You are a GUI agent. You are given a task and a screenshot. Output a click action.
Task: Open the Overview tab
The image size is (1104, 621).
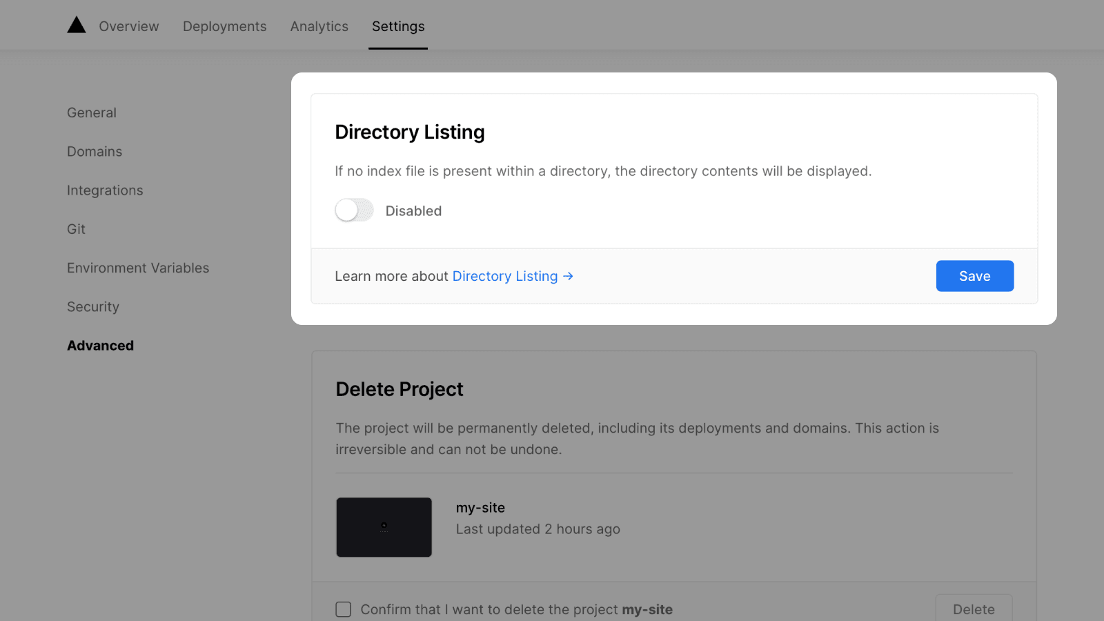coord(129,26)
